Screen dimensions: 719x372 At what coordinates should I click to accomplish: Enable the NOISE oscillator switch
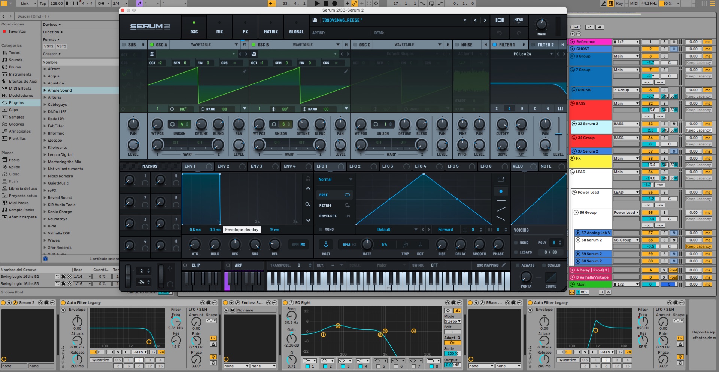(457, 44)
